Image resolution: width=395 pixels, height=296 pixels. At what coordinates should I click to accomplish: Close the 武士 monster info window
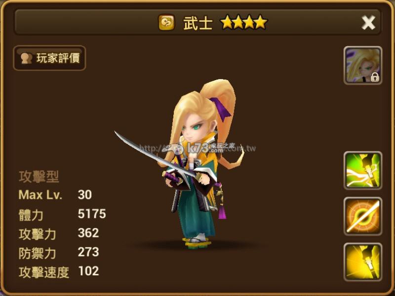[368, 23]
